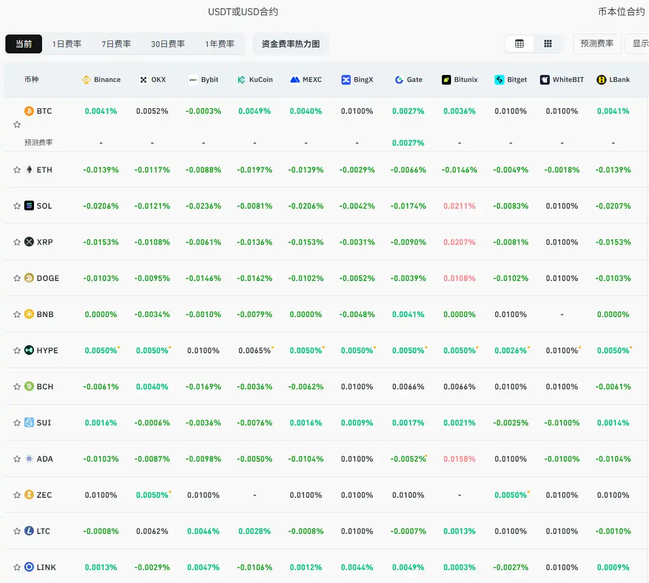Click the Bybit exchange logo
This screenshot has width=649, height=583.
point(194,79)
